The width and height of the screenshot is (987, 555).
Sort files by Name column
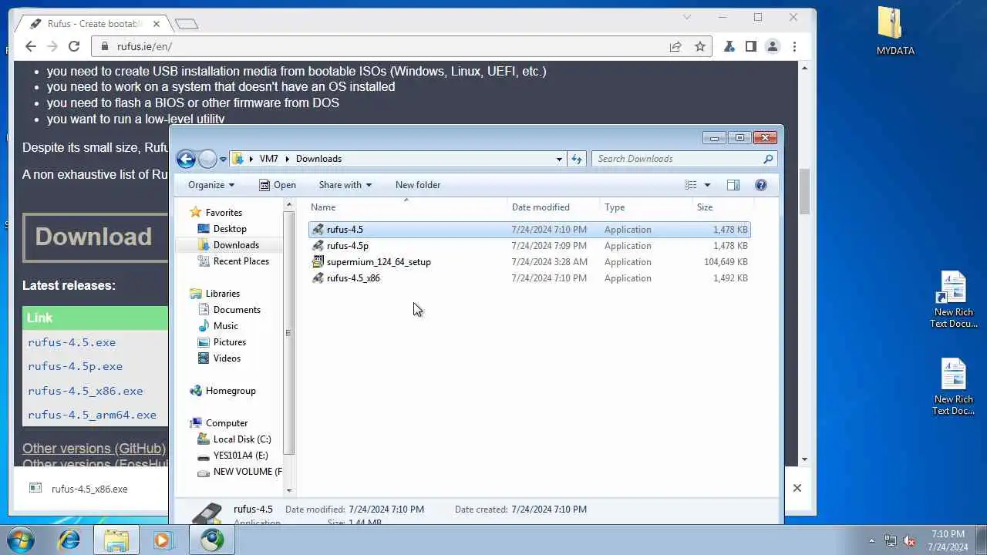[x=408, y=207]
